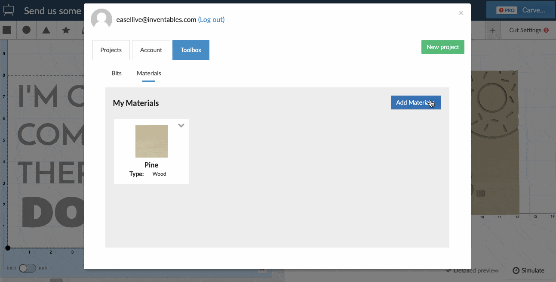Select the star shape tool
This screenshot has height=282, width=556.
click(x=66, y=30)
